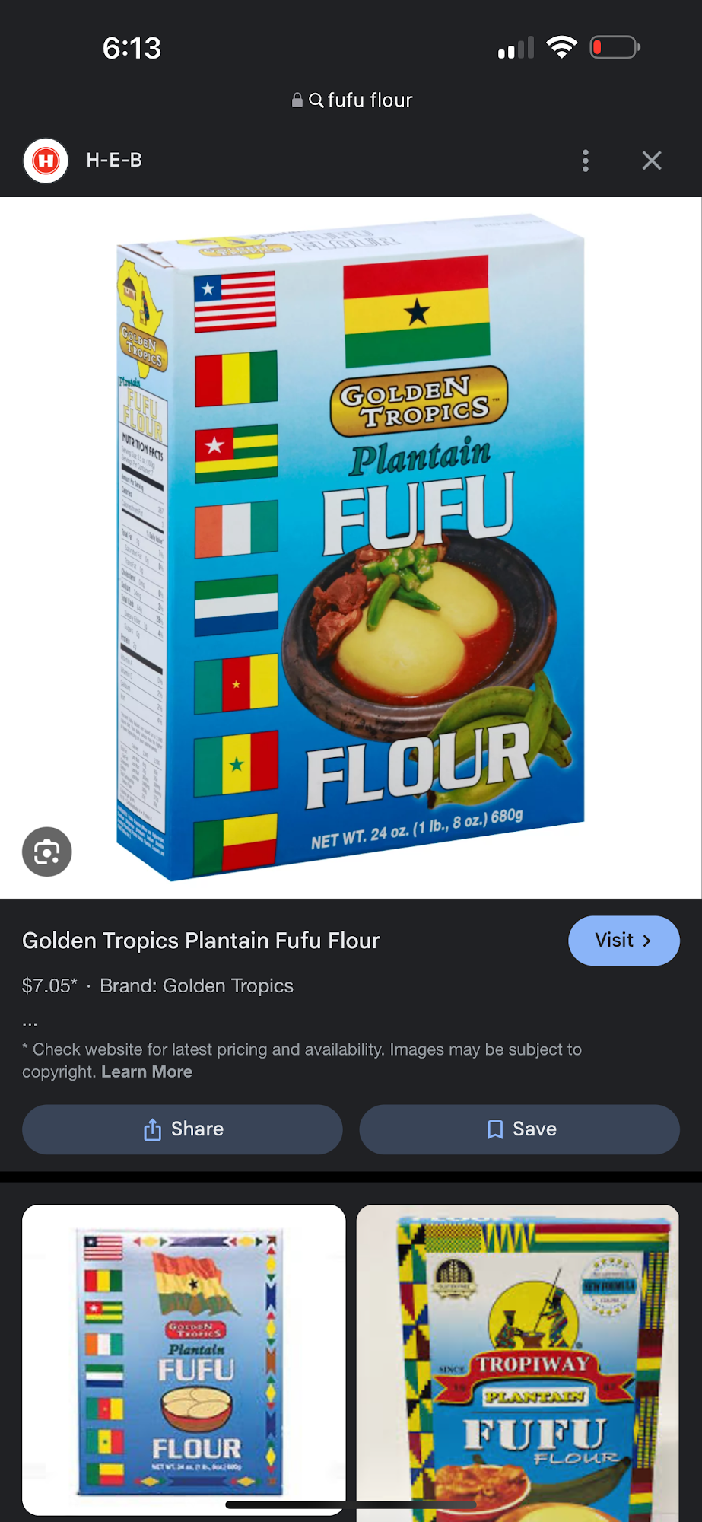Tap the bookmark save icon

495,1129
